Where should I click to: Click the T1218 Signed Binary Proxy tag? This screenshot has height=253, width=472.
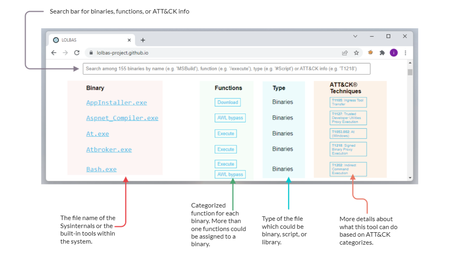348,149
